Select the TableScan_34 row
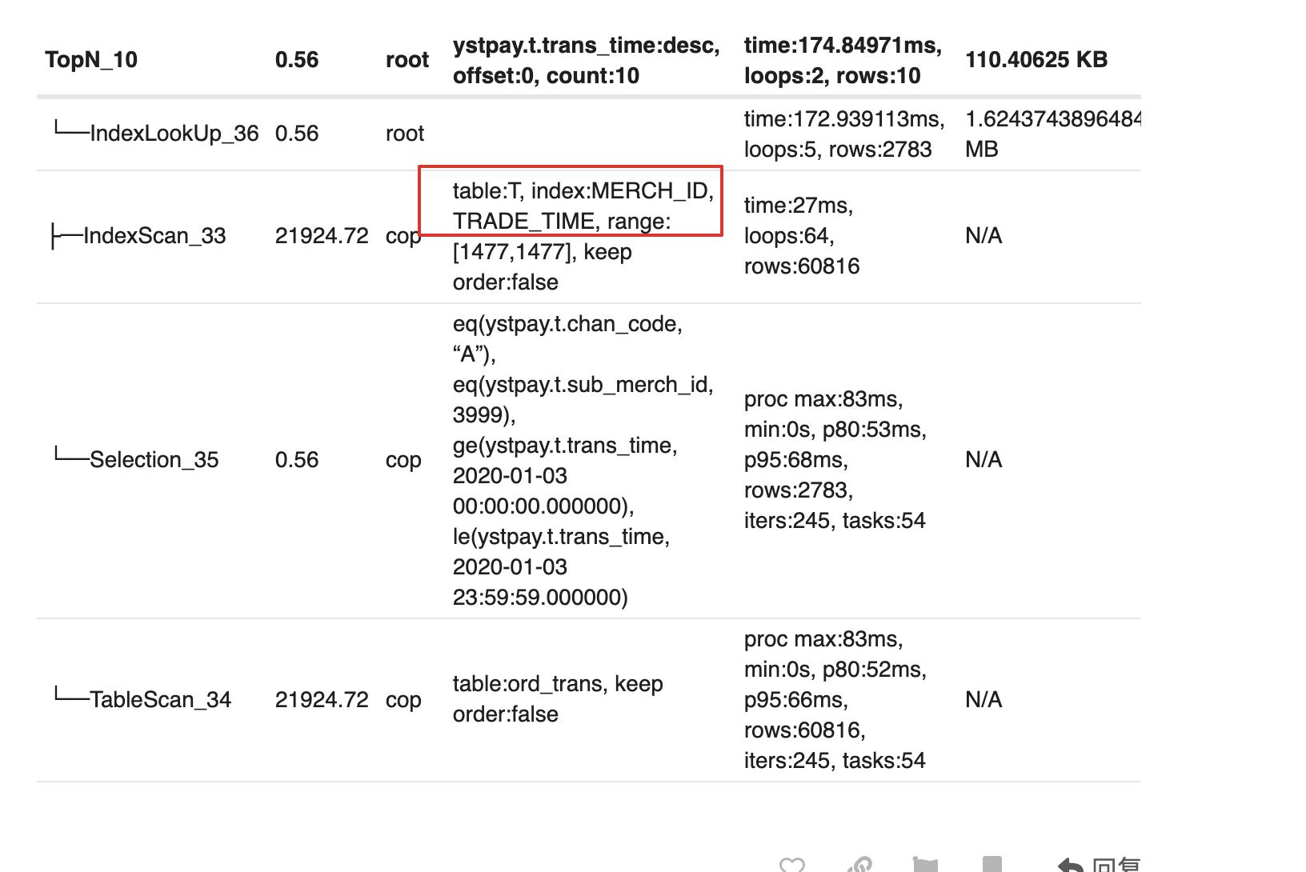This screenshot has width=1306, height=872. tap(160, 700)
